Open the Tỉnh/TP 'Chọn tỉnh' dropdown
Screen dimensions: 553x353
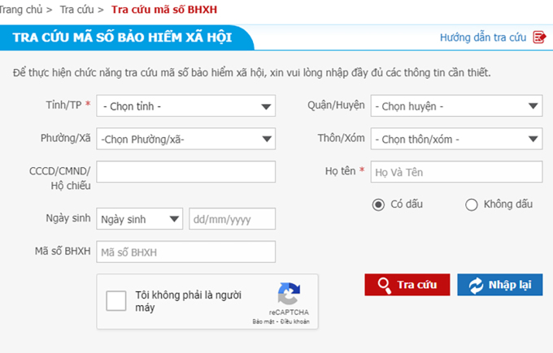pyautogui.click(x=185, y=106)
